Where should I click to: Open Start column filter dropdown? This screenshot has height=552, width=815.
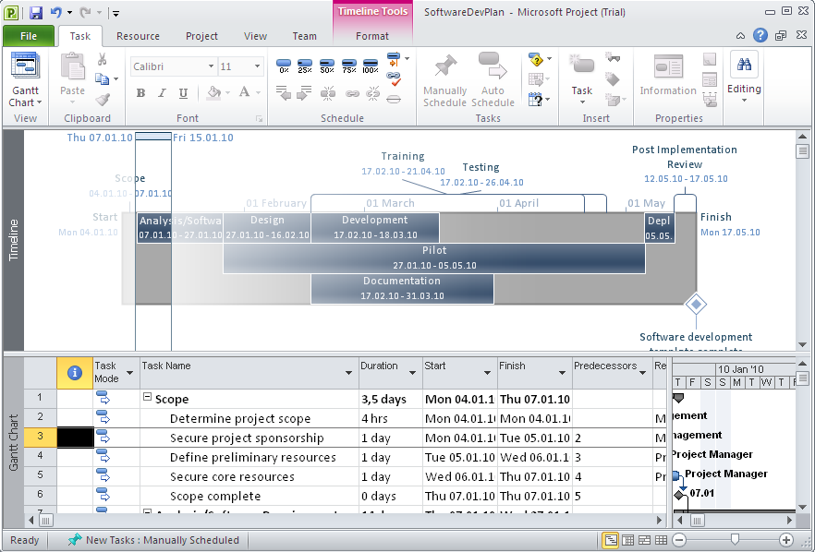pyautogui.click(x=487, y=373)
